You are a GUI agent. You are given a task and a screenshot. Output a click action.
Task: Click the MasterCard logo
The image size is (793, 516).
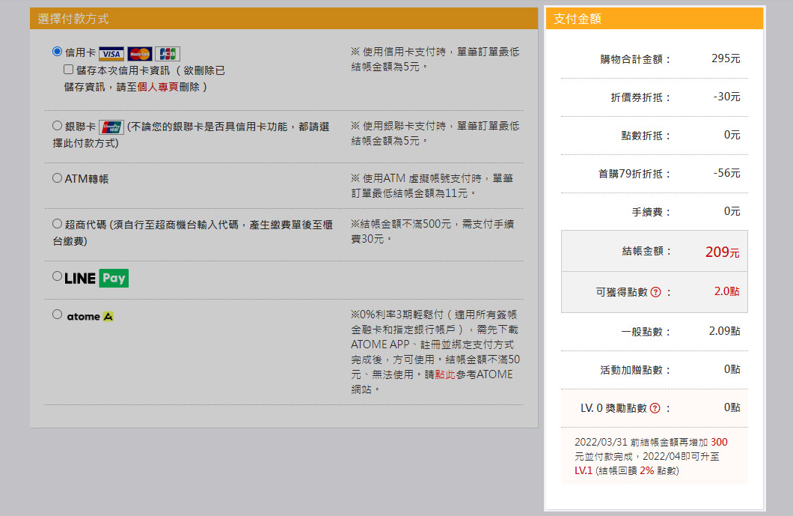pyautogui.click(x=139, y=54)
